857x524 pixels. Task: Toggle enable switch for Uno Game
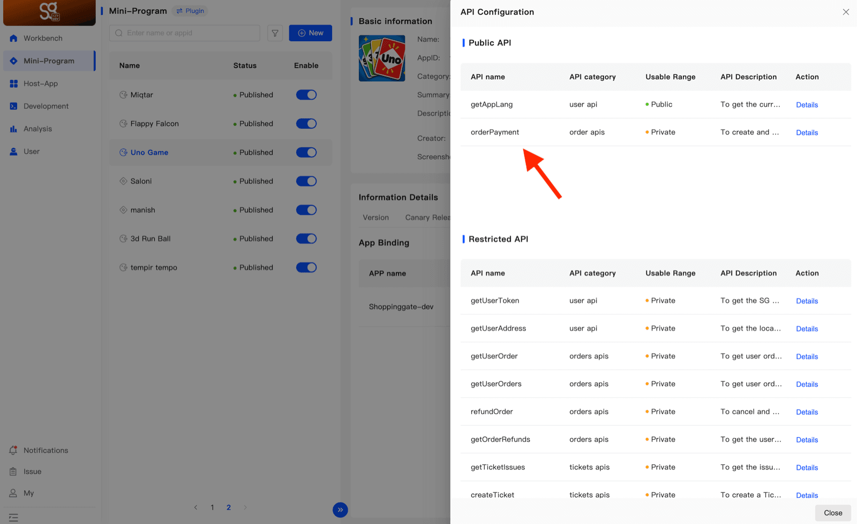tap(306, 152)
